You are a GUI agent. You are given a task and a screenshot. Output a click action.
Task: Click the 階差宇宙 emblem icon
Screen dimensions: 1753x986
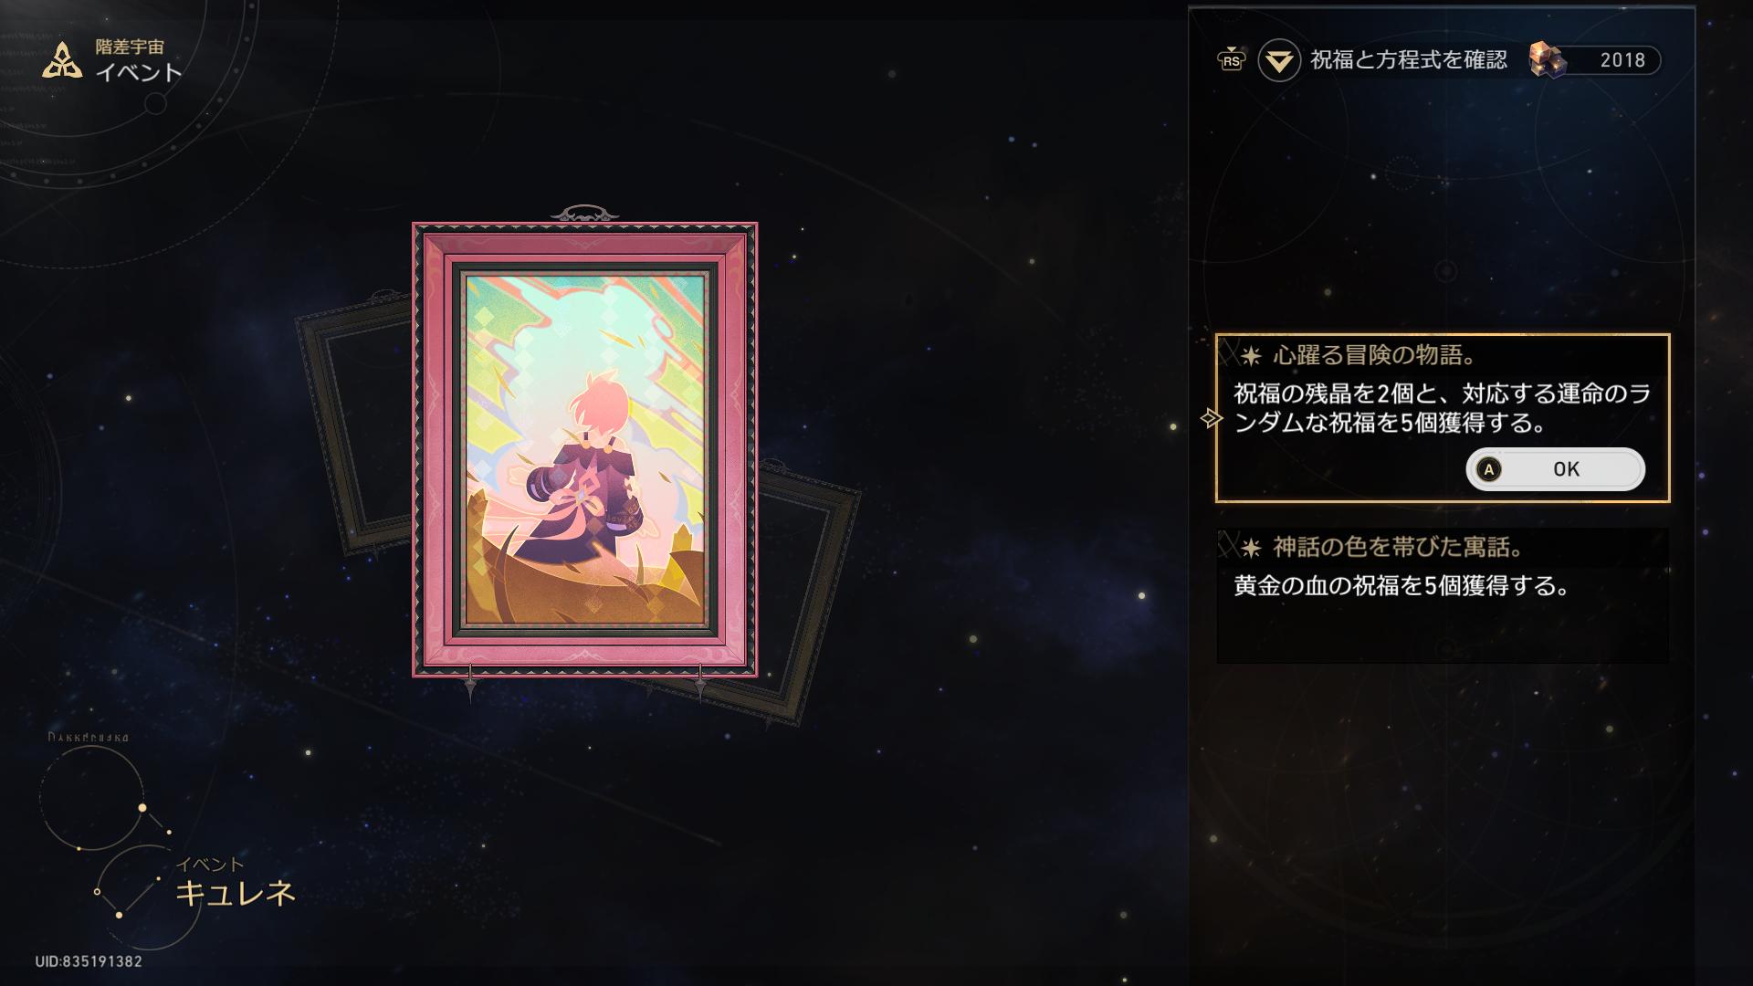pyautogui.click(x=62, y=60)
